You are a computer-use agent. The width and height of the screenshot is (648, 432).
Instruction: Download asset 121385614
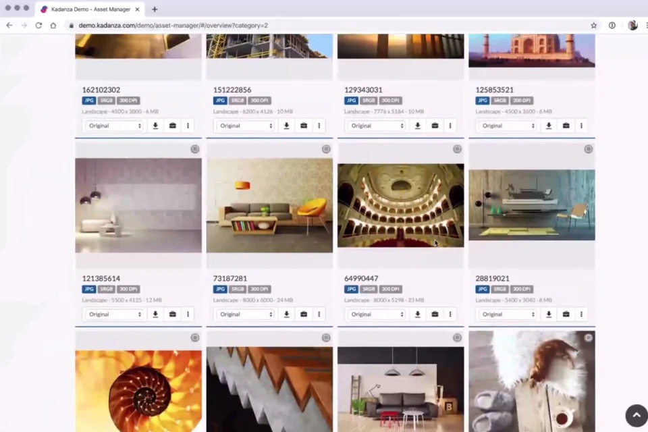point(155,314)
